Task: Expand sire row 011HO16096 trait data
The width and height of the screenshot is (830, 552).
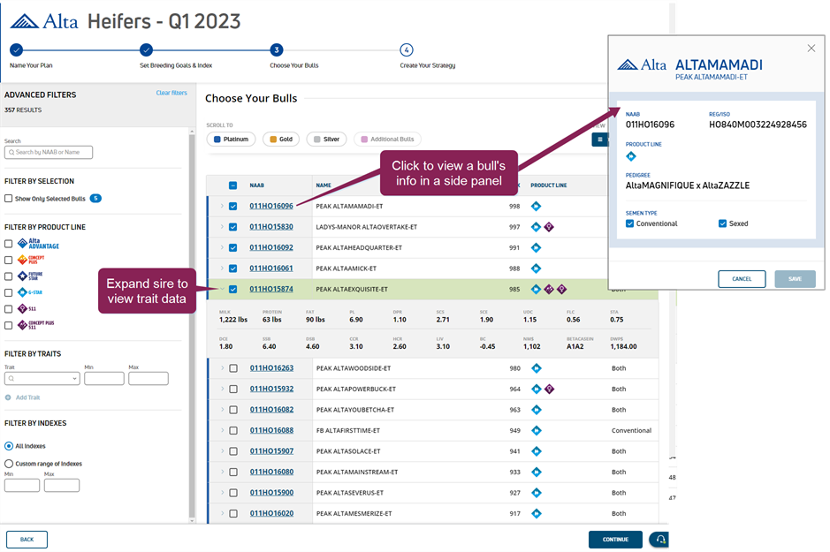Action: coord(223,206)
